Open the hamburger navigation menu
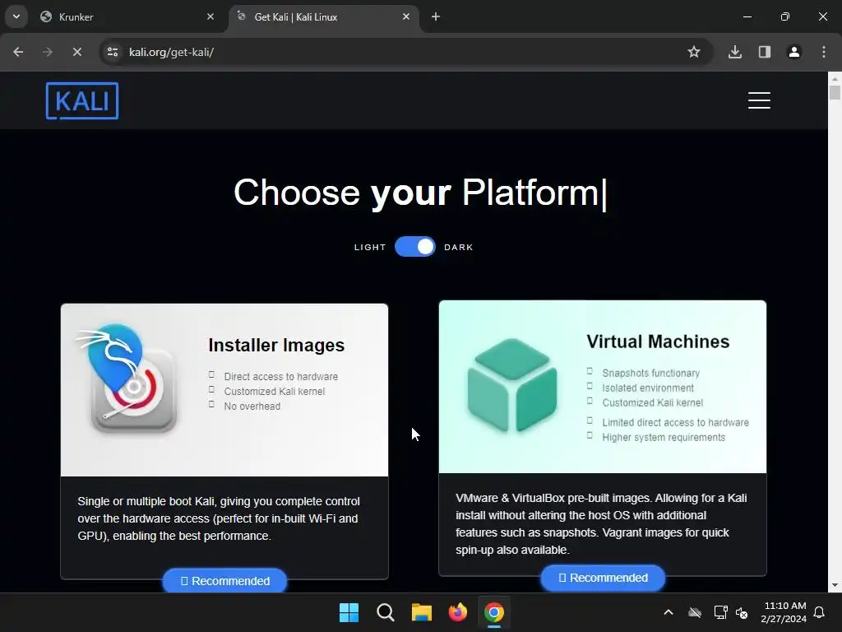 (759, 100)
